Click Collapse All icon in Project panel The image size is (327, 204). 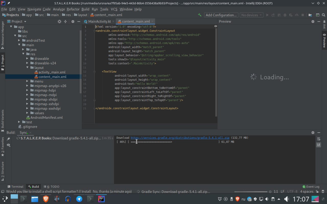[x=65, y=22]
